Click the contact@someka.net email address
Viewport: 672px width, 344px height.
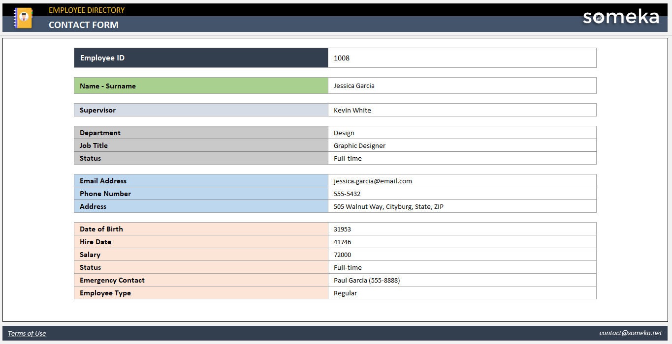(x=630, y=333)
